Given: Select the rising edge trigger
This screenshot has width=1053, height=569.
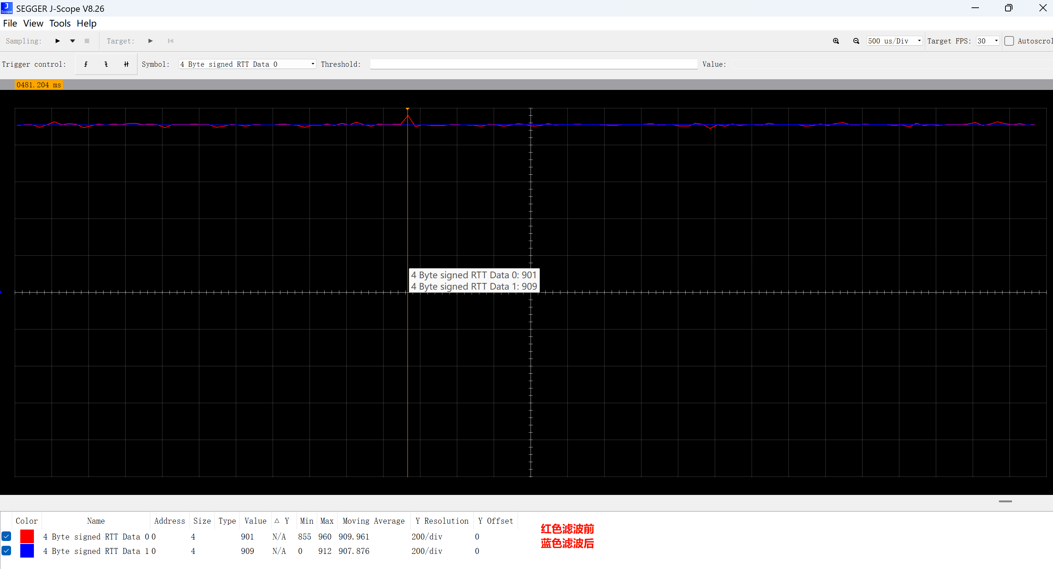Looking at the screenshot, I should (86, 64).
